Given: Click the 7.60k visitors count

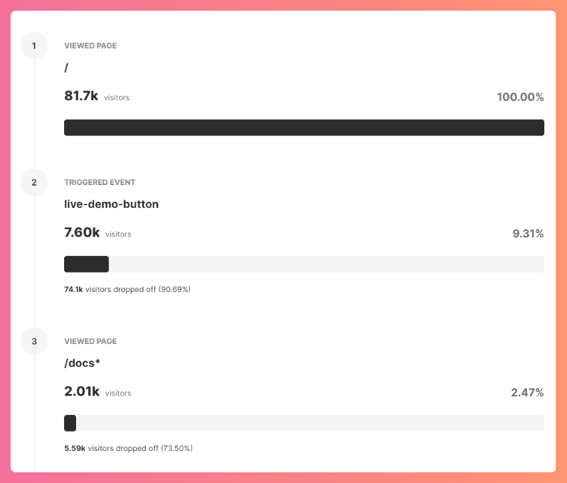Looking at the screenshot, I should pos(82,232).
